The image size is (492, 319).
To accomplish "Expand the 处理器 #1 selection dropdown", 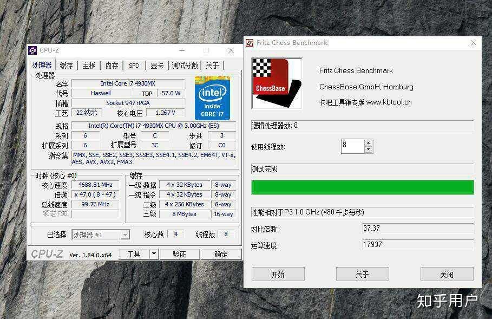I will tap(125, 235).
